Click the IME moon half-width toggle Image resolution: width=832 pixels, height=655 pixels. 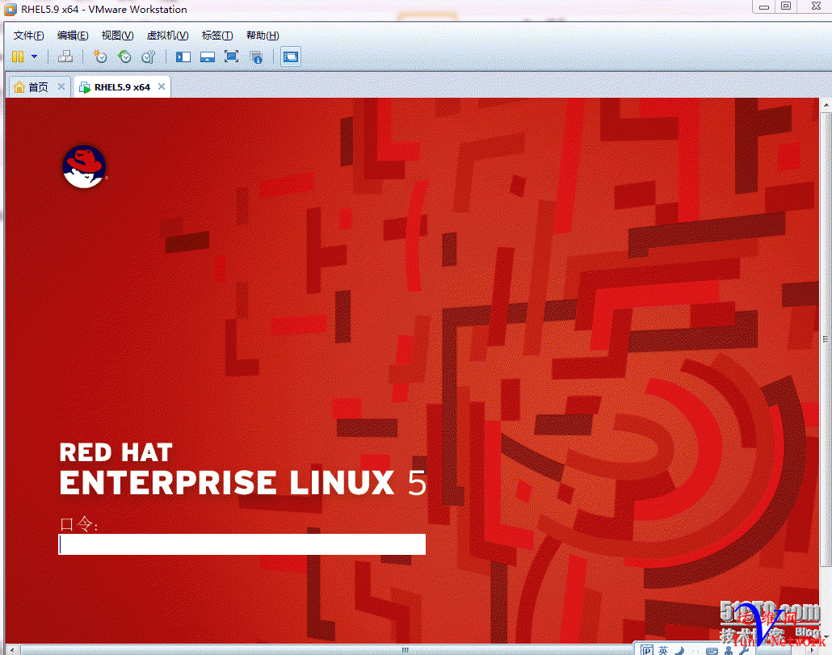coord(679,649)
